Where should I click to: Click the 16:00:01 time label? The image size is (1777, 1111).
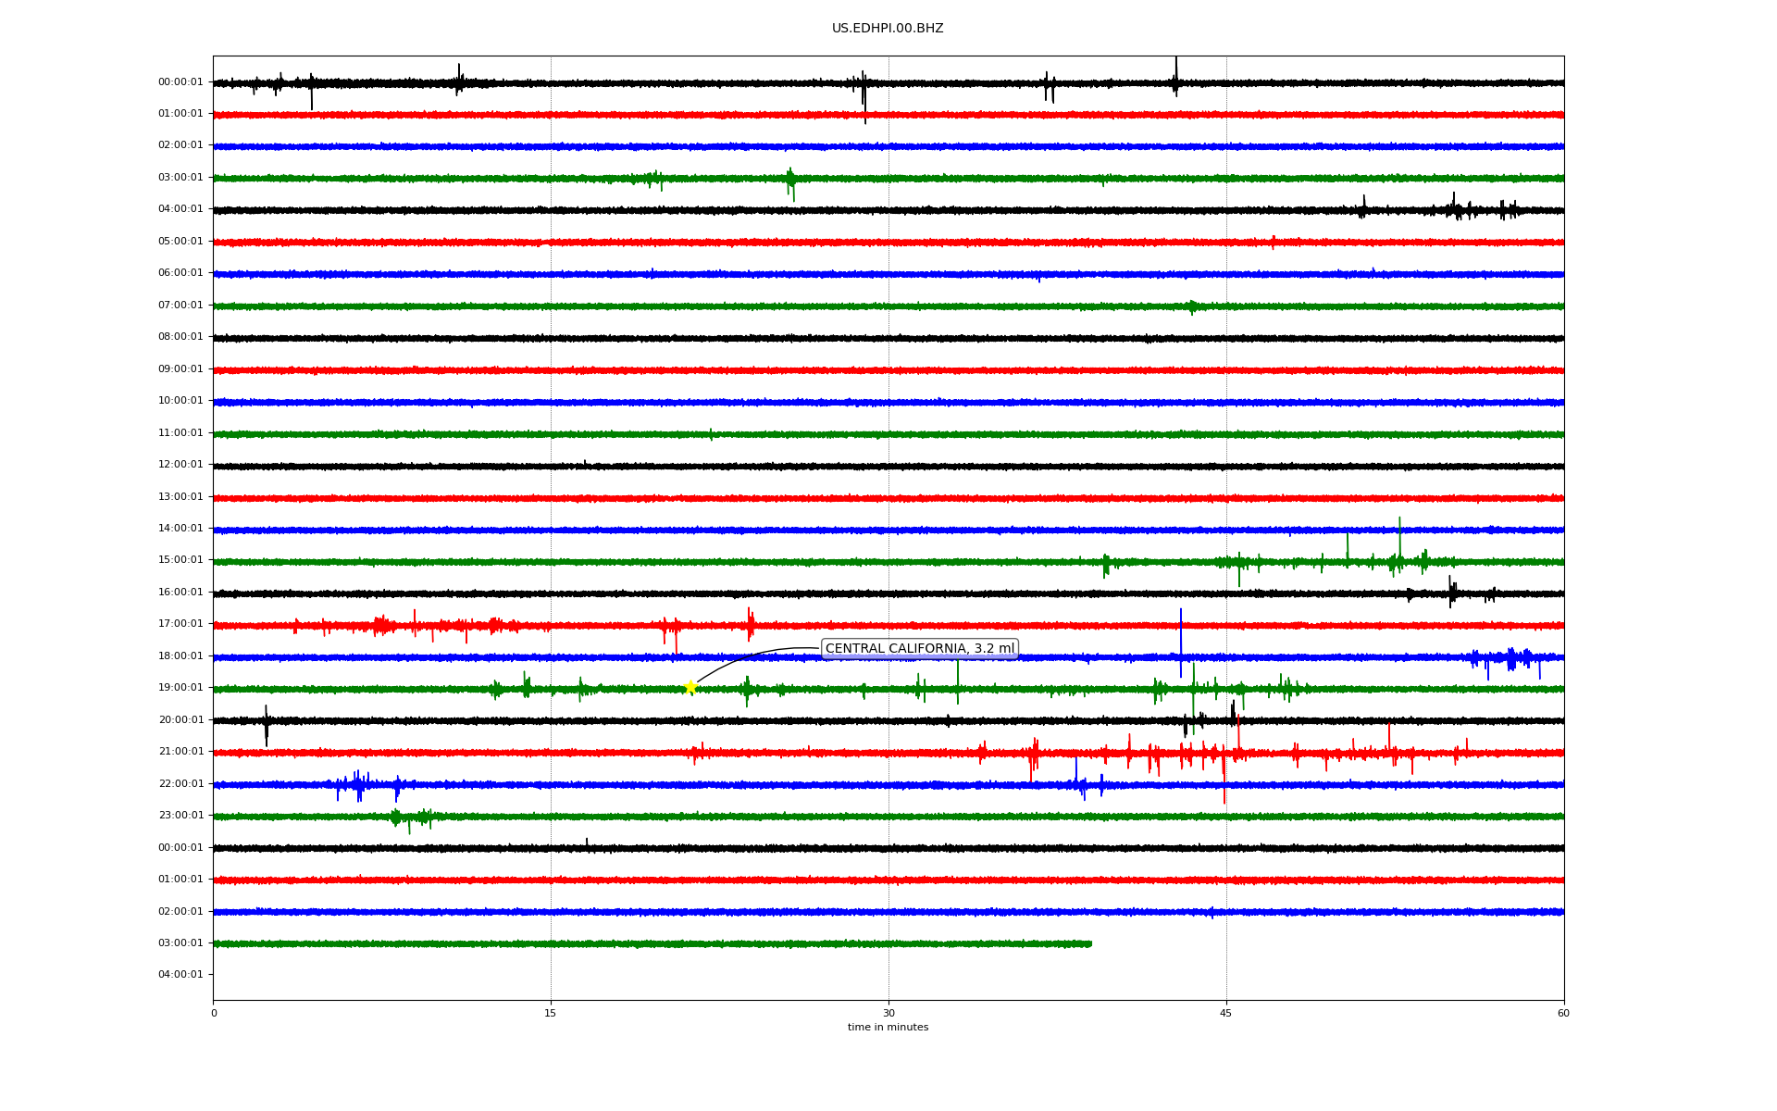pos(180,592)
